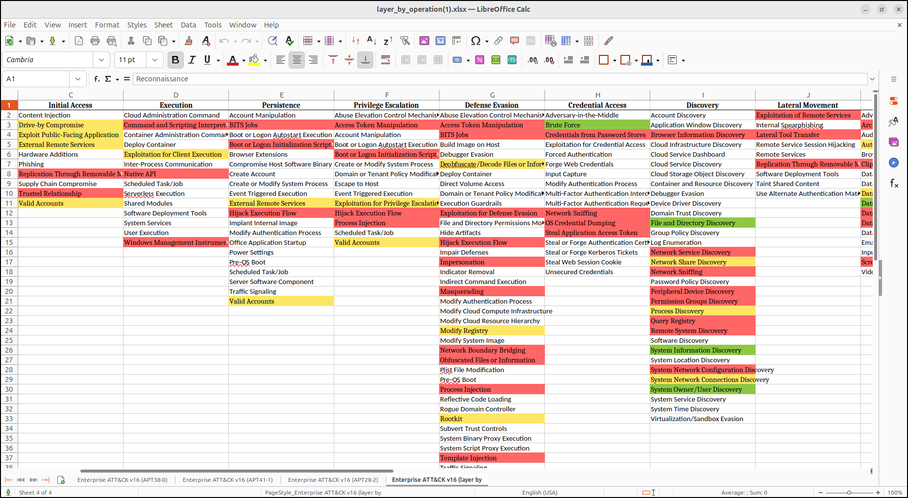This screenshot has height=498, width=908.
Task: Open Paste options dropdown arrow
Action: [174, 41]
